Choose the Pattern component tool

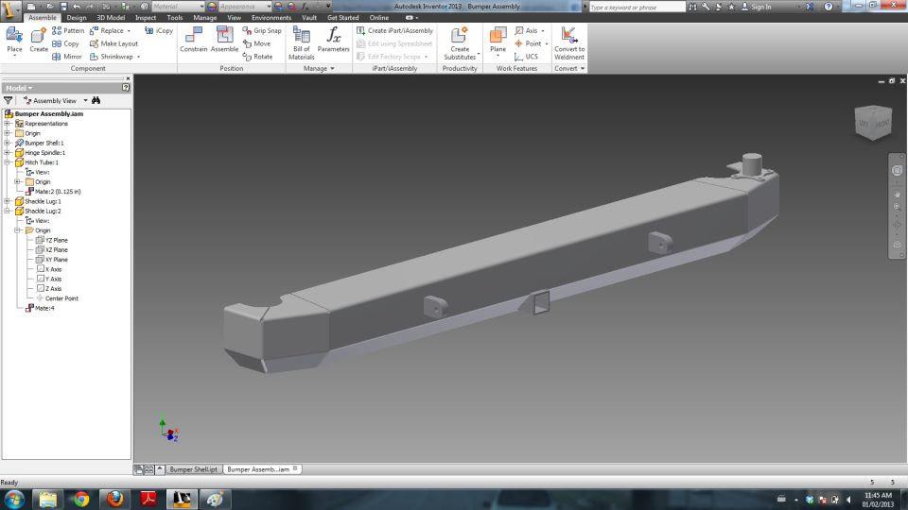pyautogui.click(x=68, y=30)
